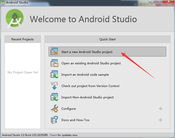This screenshot has height=138, width=175.
Task: Click the Recent Projects header
Action: 23,39
